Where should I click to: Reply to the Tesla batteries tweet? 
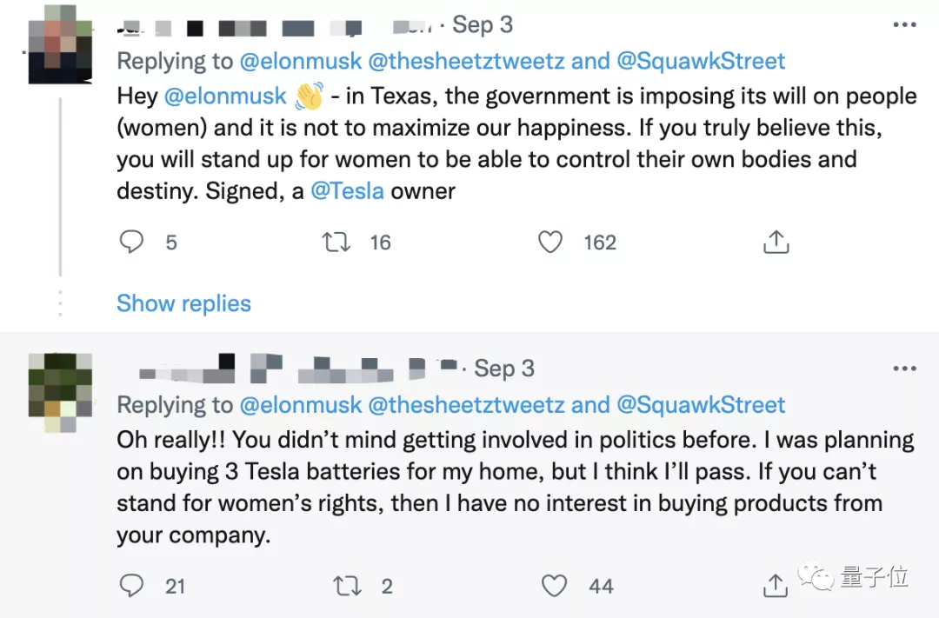[x=131, y=586]
